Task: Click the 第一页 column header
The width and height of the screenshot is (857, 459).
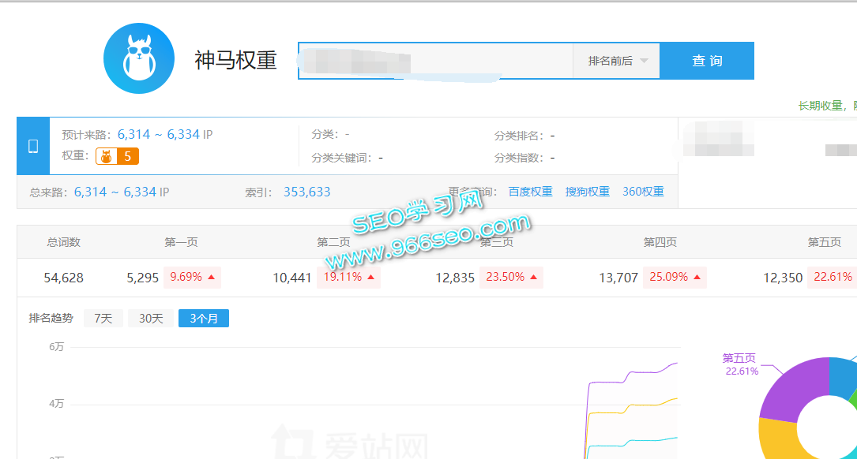Action: [x=181, y=242]
